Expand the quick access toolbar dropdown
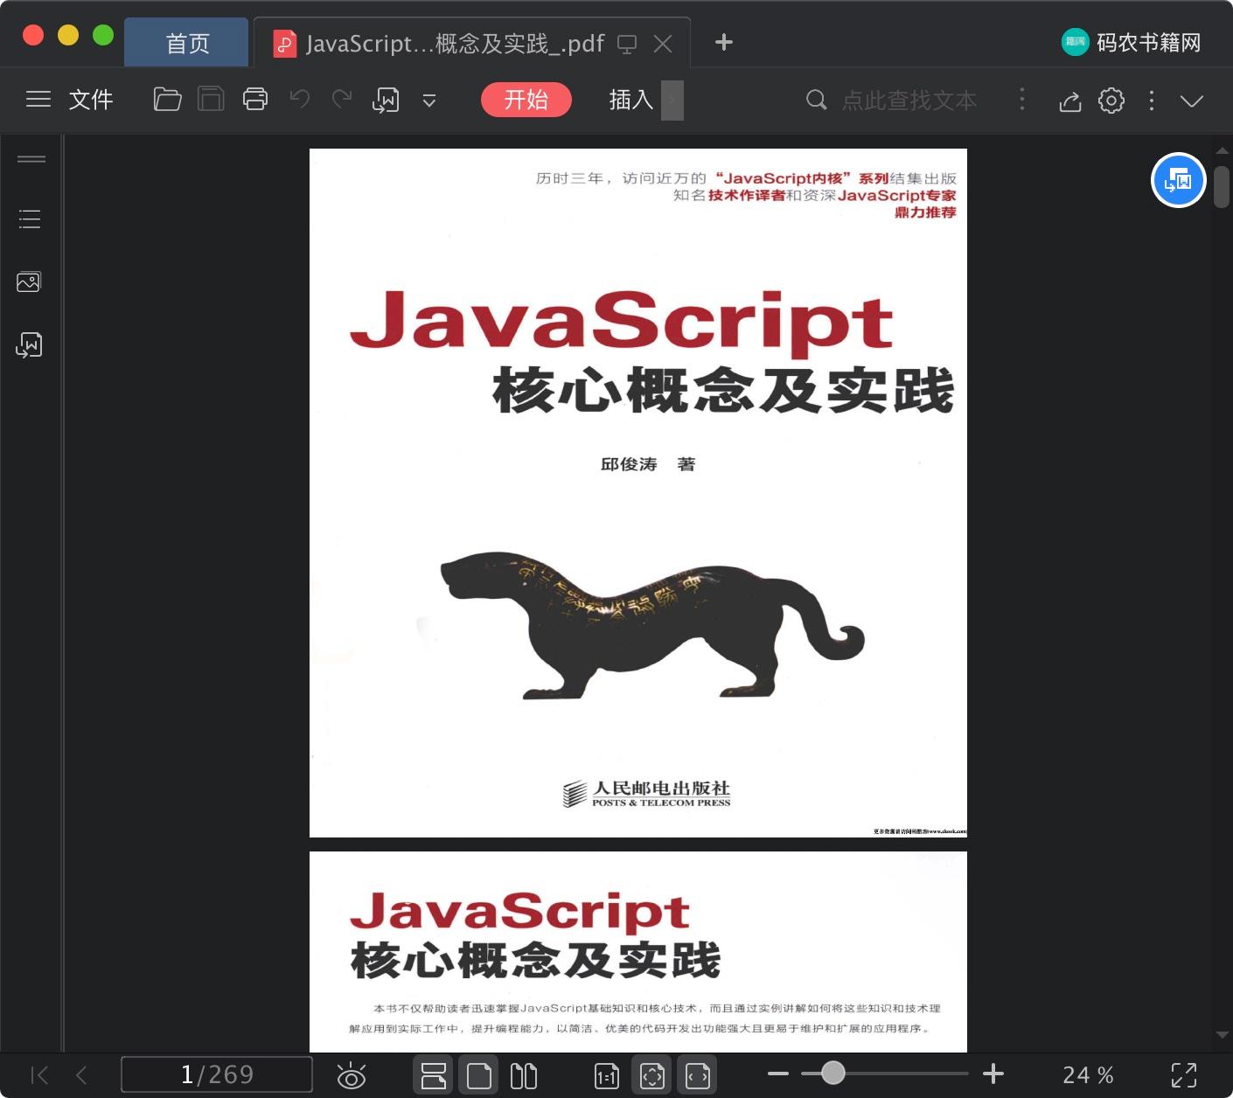This screenshot has width=1233, height=1098. click(429, 101)
